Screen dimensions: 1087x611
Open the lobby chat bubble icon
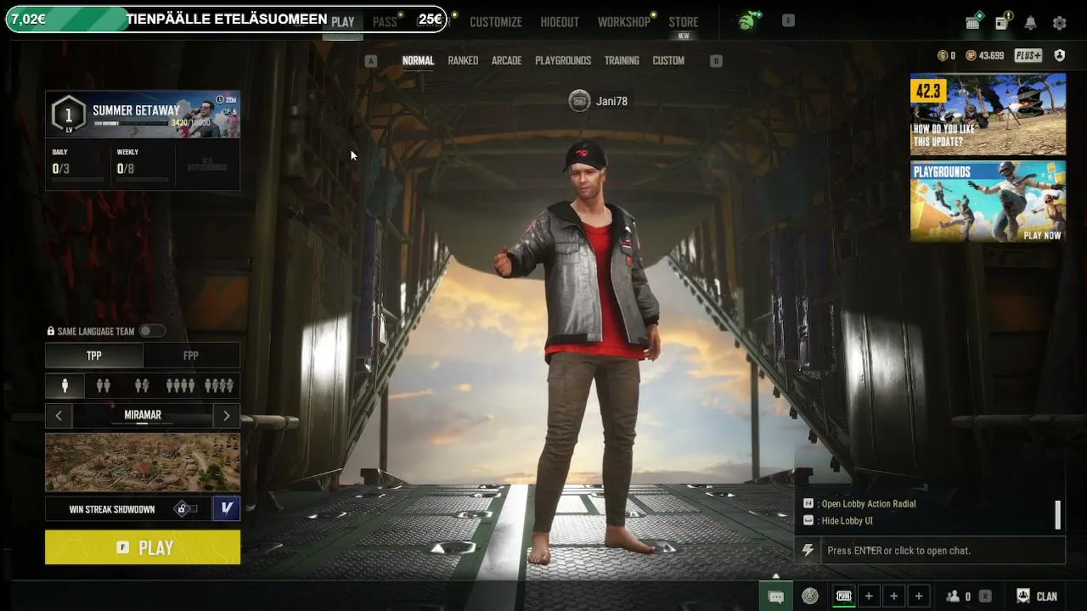(x=775, y=597)
